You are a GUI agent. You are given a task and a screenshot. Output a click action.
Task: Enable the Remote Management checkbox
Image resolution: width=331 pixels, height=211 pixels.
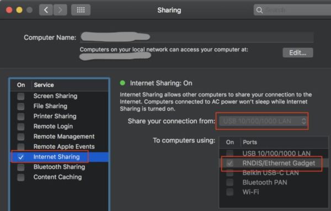pos(21,137)
